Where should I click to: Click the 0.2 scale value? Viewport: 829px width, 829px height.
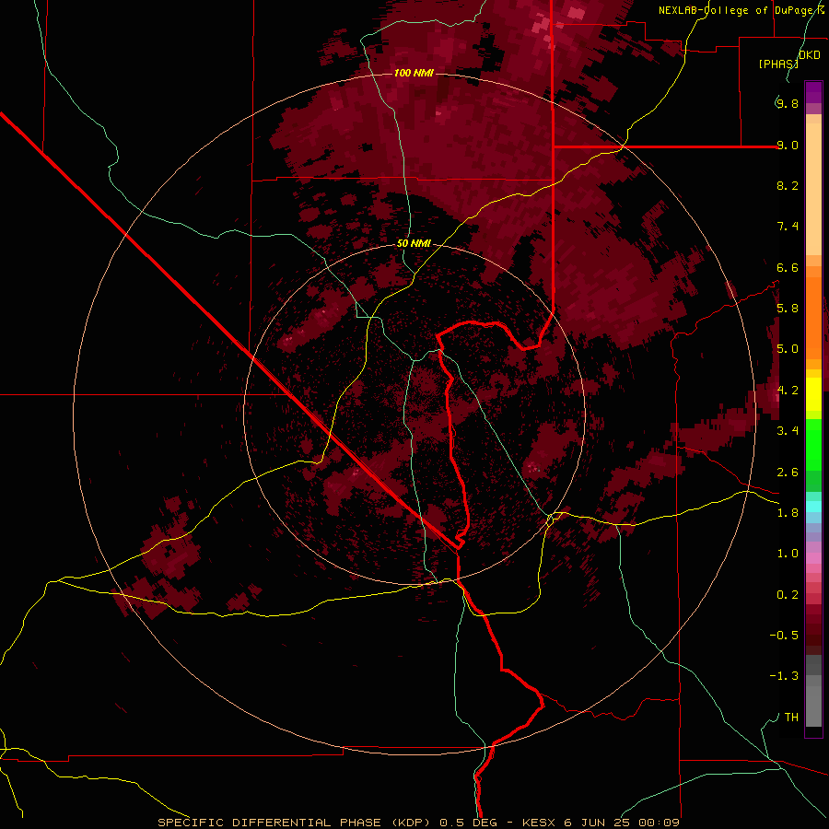coord(788,595)
